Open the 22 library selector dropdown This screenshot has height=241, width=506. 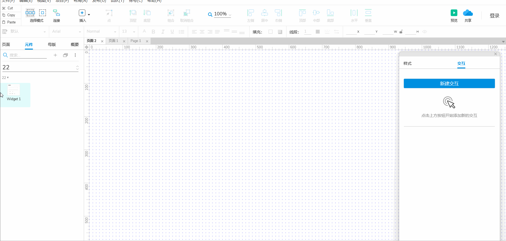[x=40, y=67]
